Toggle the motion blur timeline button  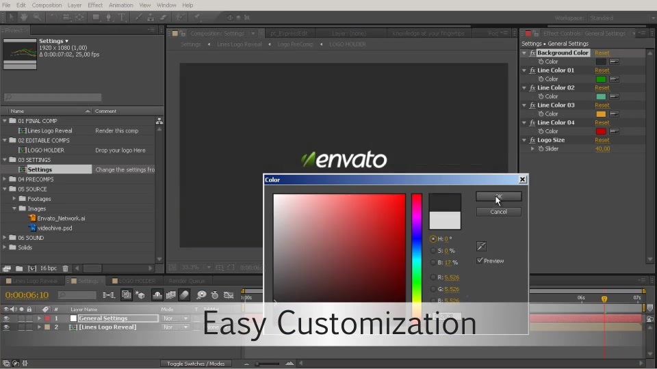[x=184, y=295]
